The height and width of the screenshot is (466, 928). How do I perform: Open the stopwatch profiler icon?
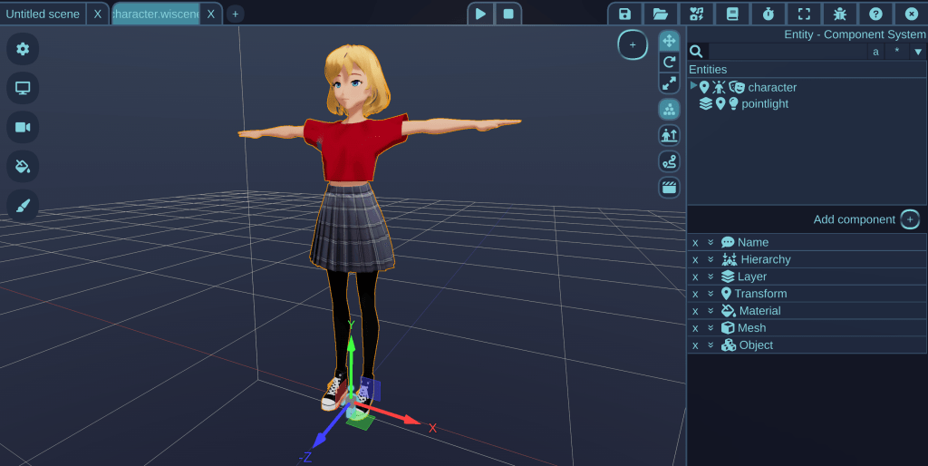click(x=768, y=14)
